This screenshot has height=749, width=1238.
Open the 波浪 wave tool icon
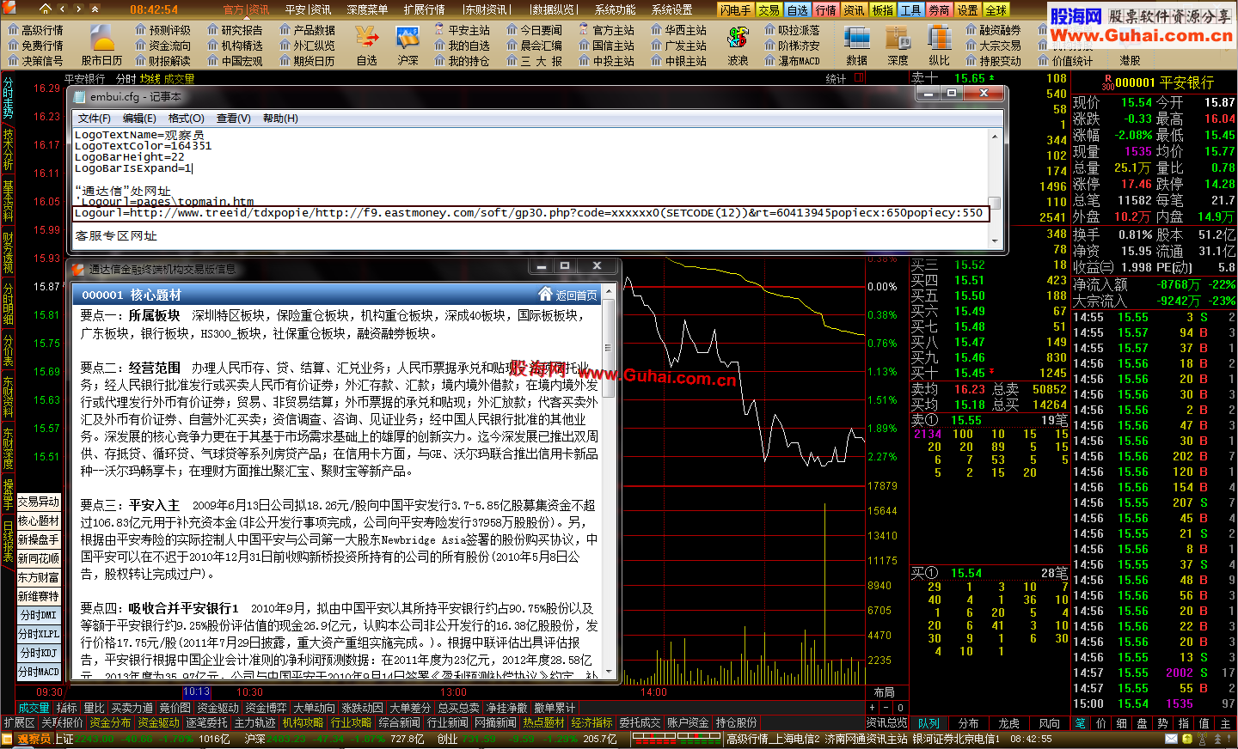(738, 46)
